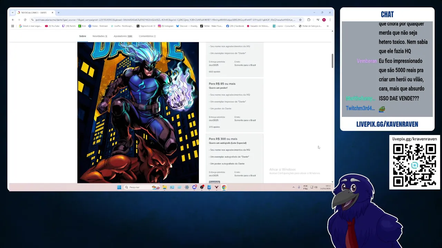This screenshot has width=442, height=248.
Task: Click chat username Vemberan
Action: [366, 61]
